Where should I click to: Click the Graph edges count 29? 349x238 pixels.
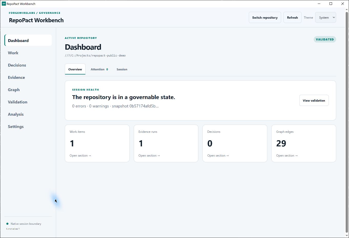(x=281, y=143)
